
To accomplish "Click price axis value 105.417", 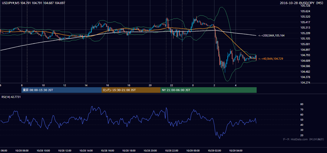I will click(305, 22).
